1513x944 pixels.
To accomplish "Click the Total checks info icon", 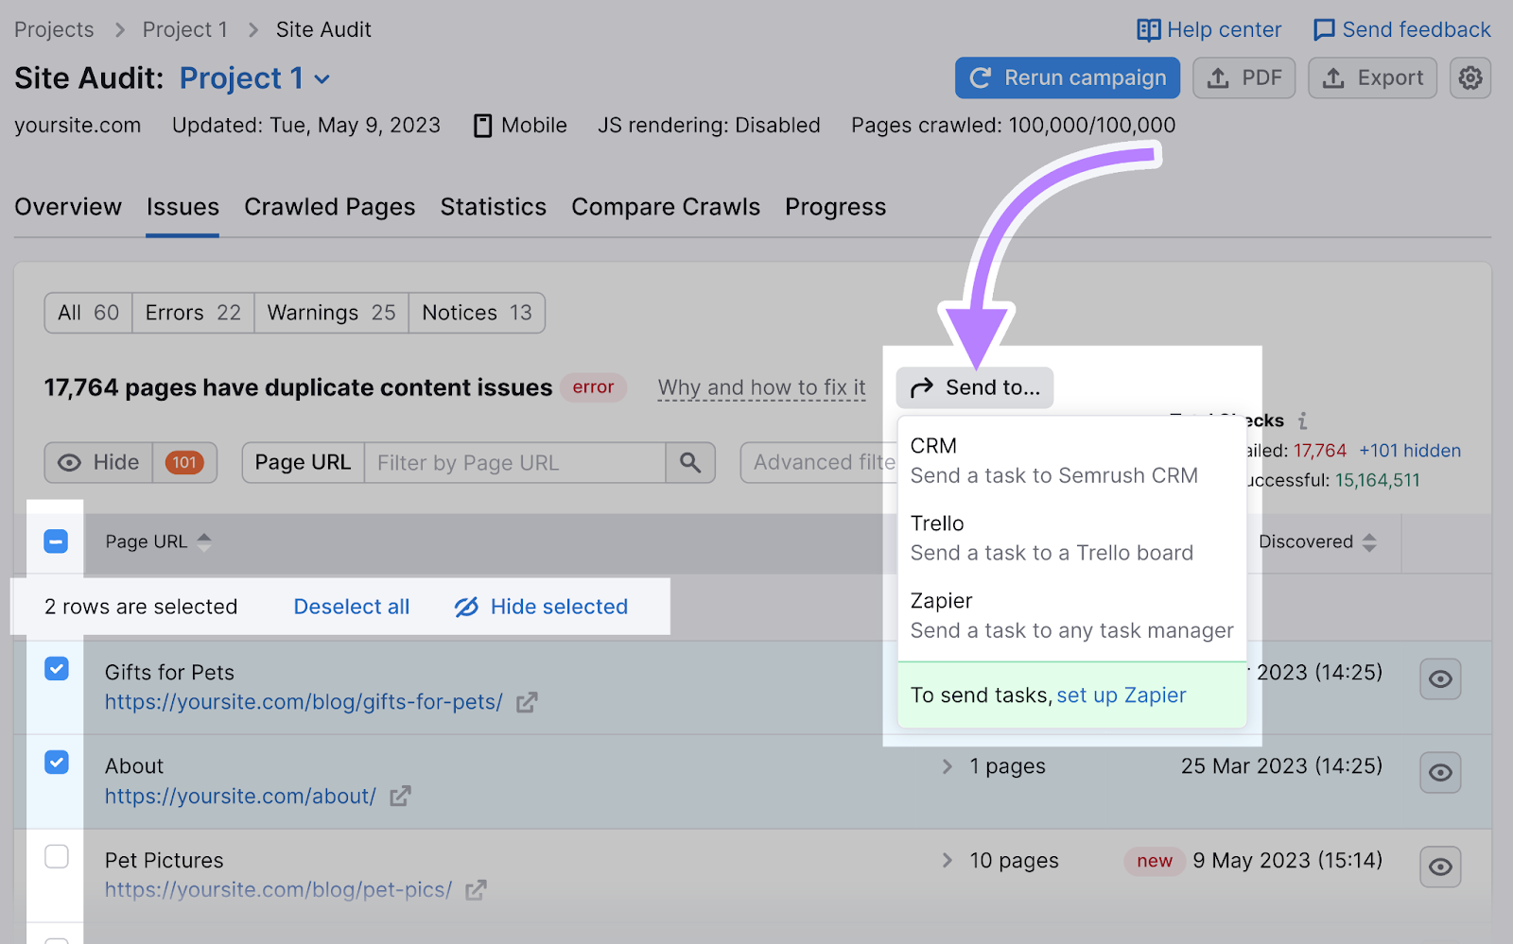I will pos(1302,421).
